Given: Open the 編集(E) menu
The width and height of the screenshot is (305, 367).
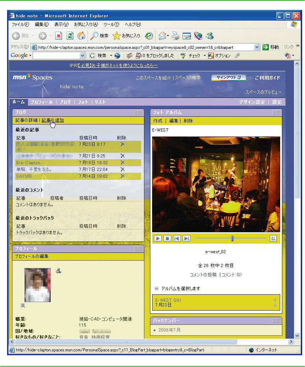Looking at the screenshot, I should 41,24.
